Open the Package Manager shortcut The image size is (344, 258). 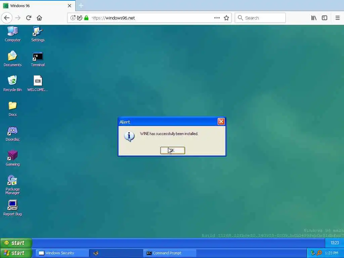pyautogui.click(x=12, y=185)
